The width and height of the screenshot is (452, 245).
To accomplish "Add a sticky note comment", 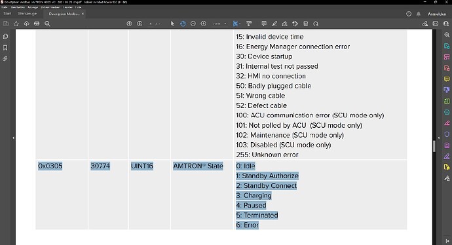I will 264,24.
